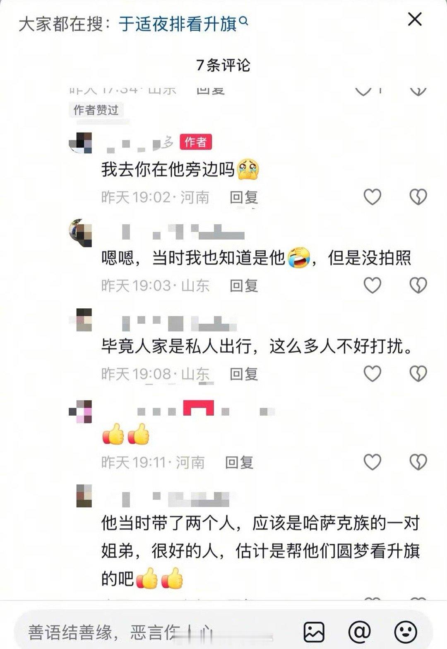
Task: Reply to the 19:11 河南 comment
Action: (239, 463)
